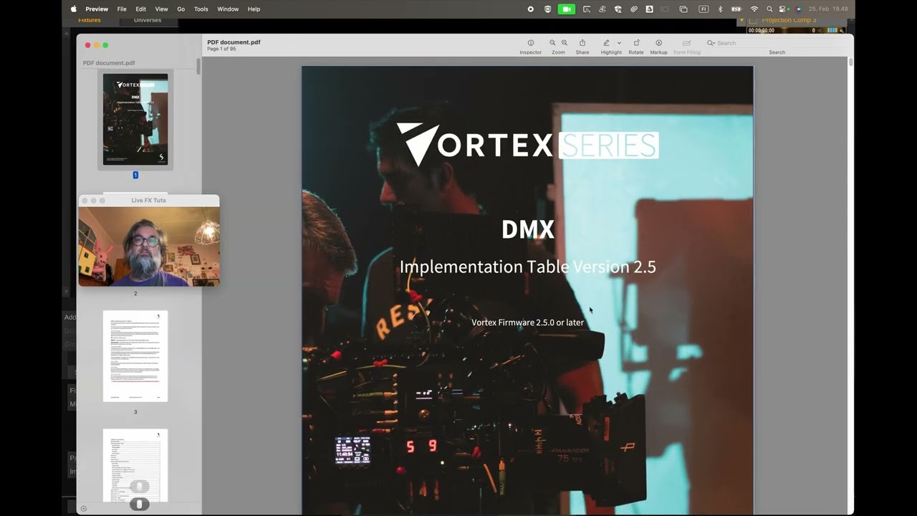This screenshot has width=917, height=516.
Task: Show the Markup toolbar
Action: coord(658,43)
